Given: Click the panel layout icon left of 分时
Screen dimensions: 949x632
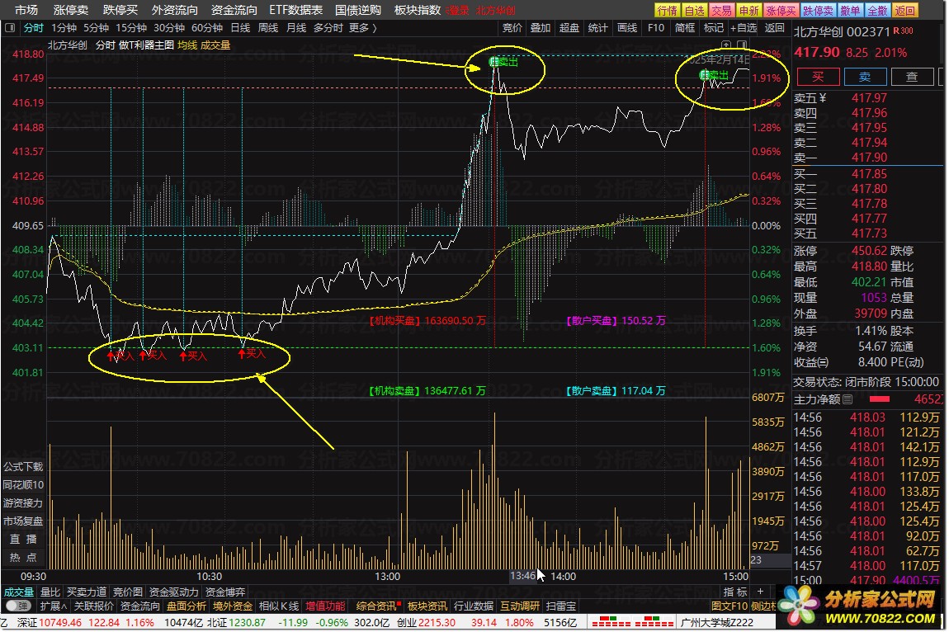Looking at the screenshot, I should (10, 28).
